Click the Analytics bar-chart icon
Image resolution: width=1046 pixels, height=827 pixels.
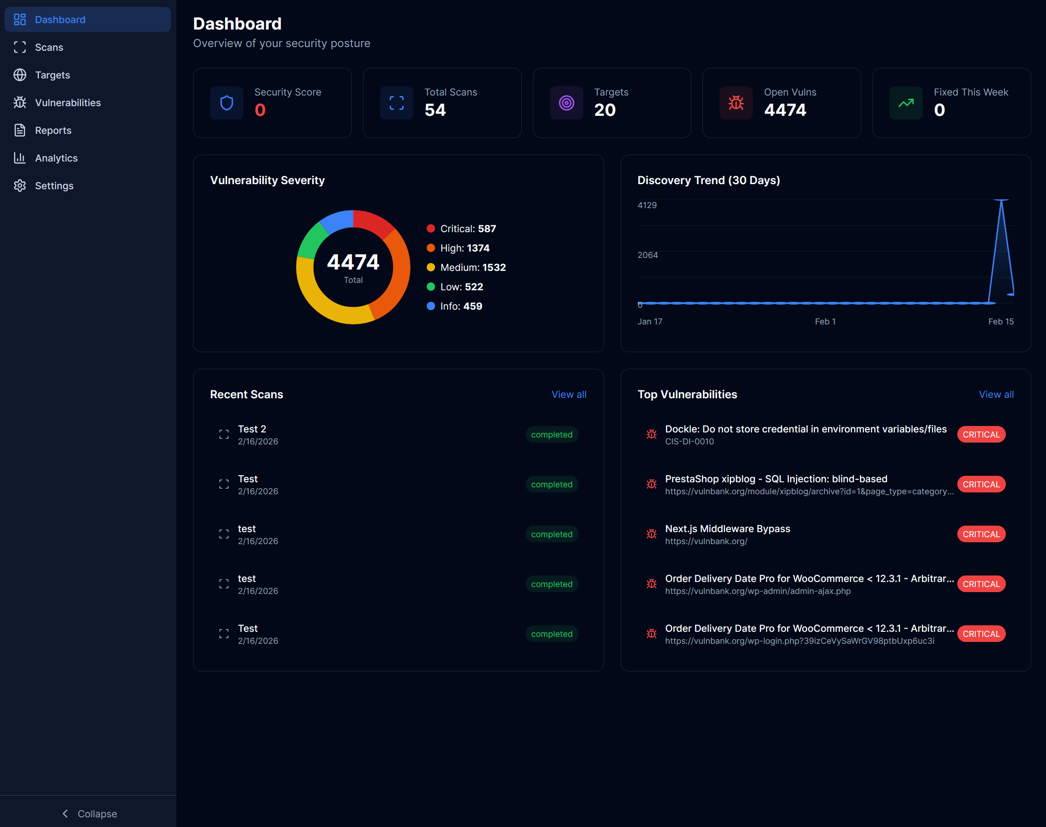(19, 158)
